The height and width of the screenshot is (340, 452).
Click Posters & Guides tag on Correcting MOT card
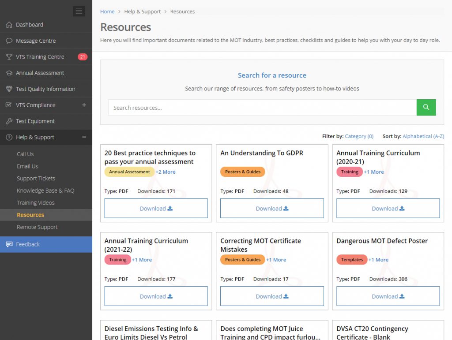coord(243,260)
